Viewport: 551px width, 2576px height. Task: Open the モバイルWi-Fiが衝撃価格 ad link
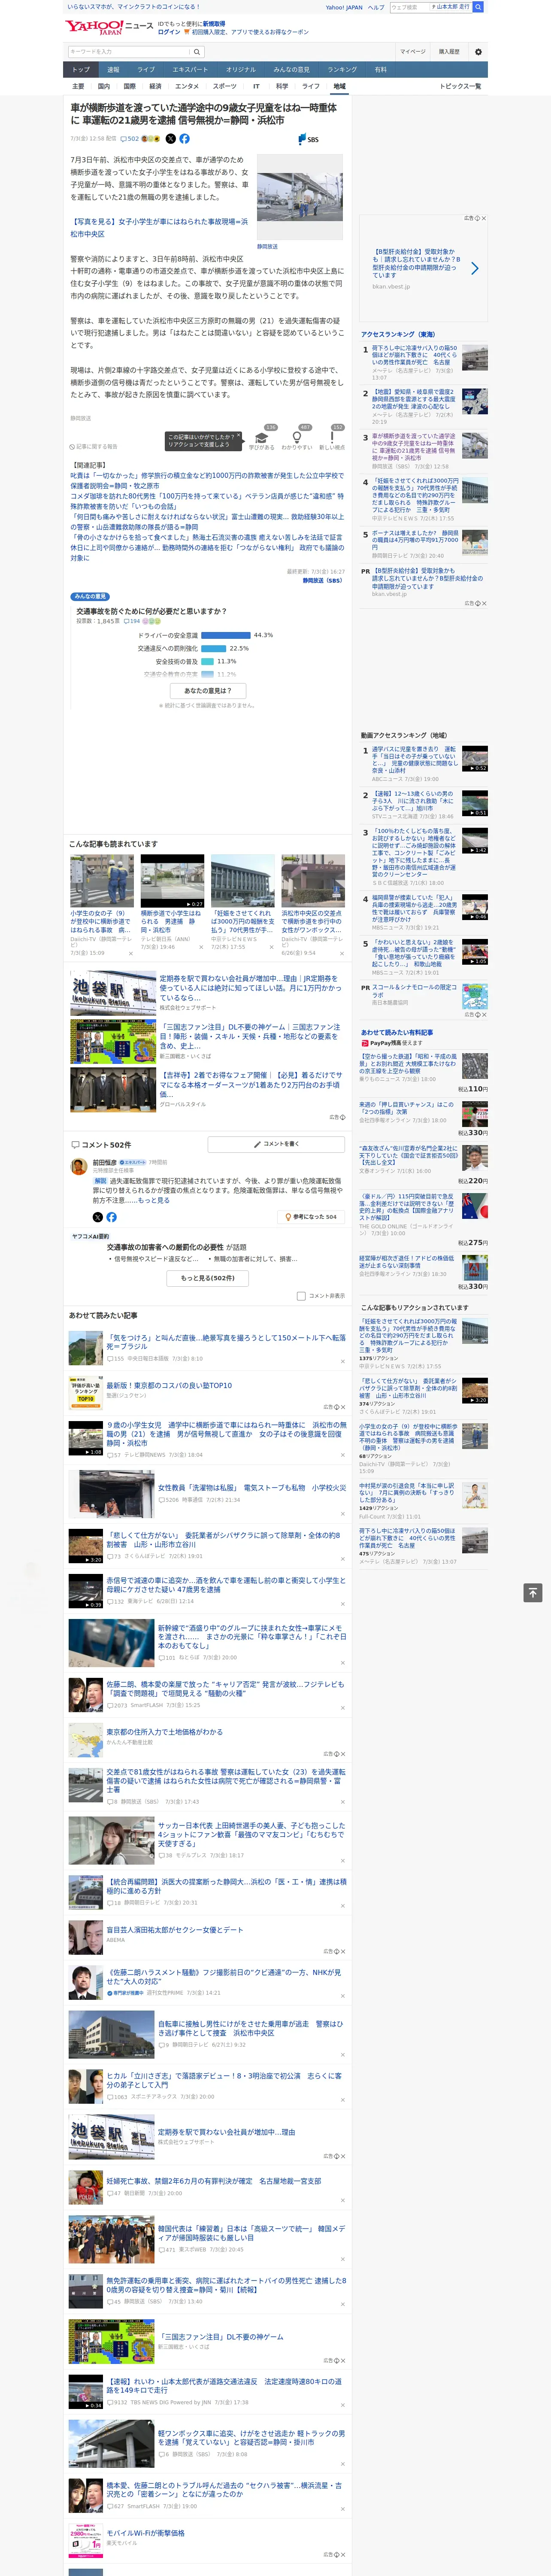(145, 2533)
